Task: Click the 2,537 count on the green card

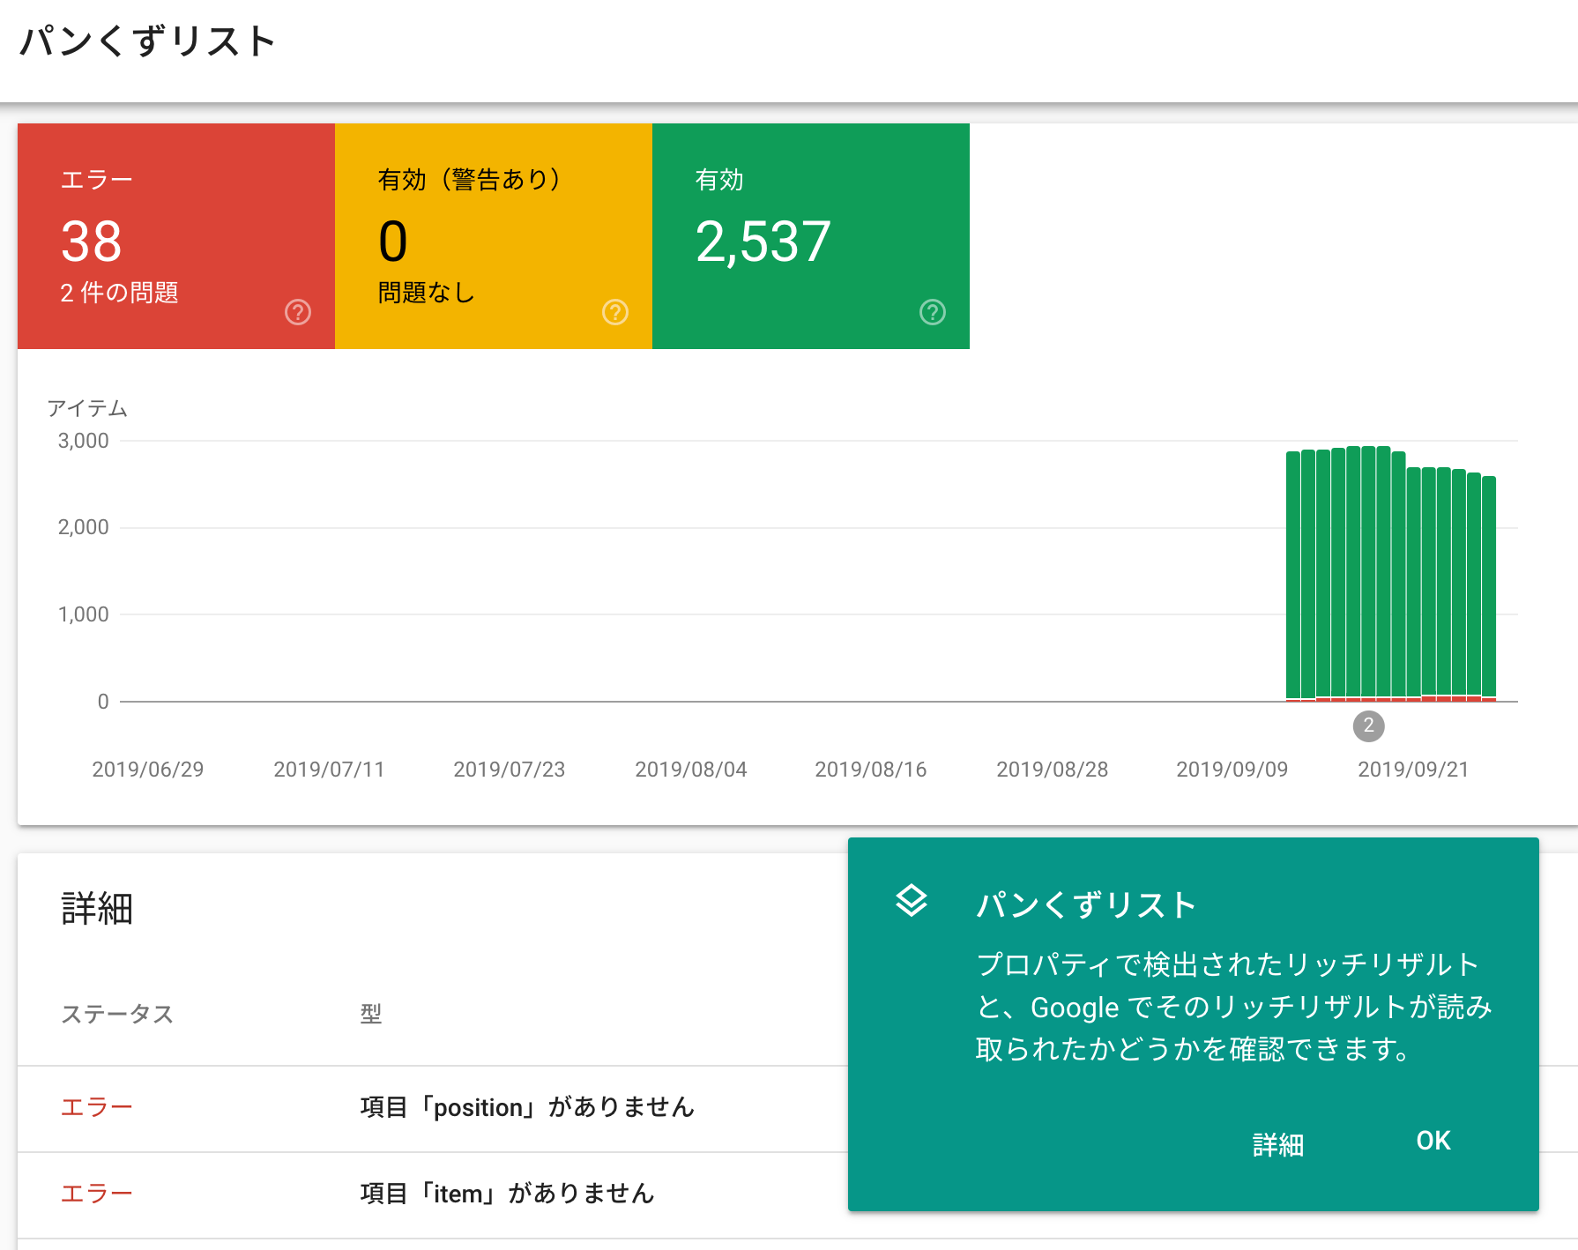Action: click(763, 242)
